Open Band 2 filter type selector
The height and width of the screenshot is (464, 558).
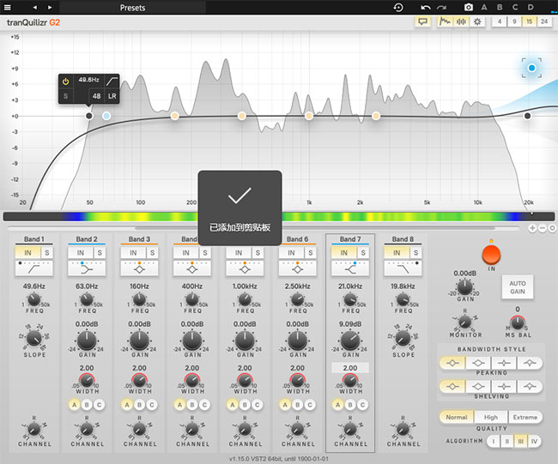tap(87, 268)
